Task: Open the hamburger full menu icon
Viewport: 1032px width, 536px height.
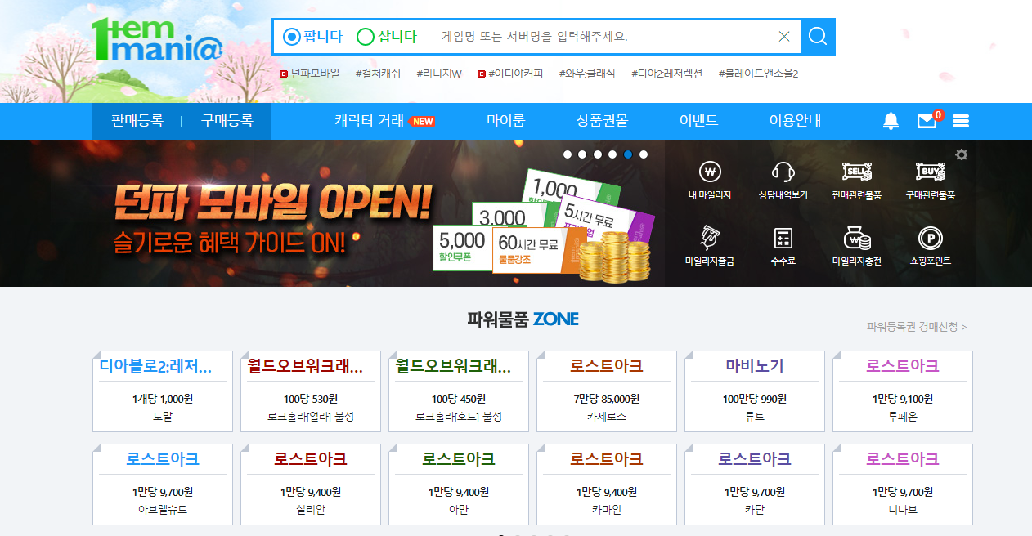Action: [961, 122]
